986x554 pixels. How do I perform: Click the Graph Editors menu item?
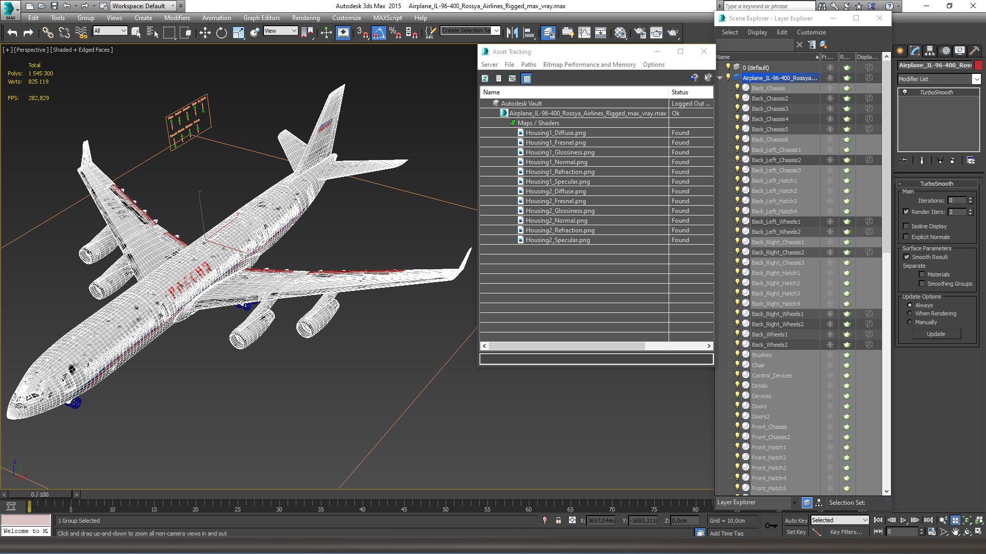tap(261, 17)
